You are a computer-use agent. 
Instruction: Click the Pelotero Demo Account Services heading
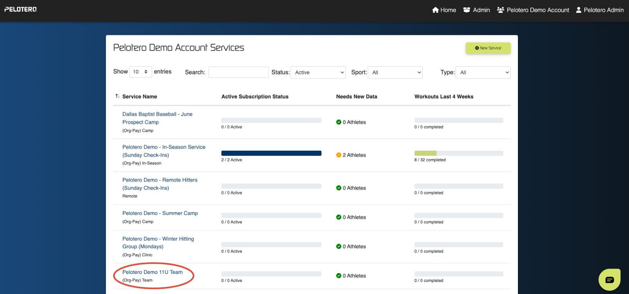click(x=179, y=47)
